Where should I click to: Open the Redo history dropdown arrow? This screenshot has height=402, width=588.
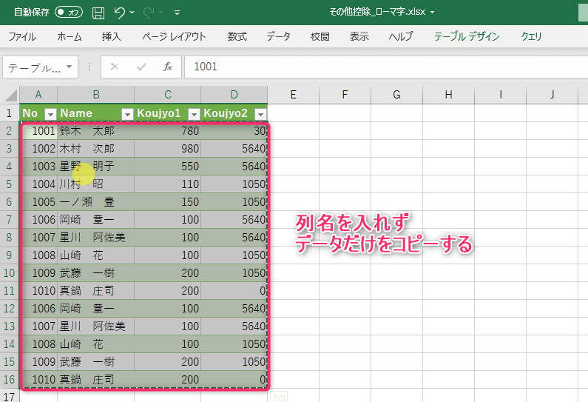pos(161,13)
